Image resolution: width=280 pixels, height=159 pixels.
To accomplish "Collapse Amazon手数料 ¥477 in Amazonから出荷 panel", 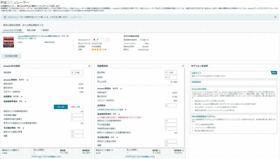I will tap(27, 80).
